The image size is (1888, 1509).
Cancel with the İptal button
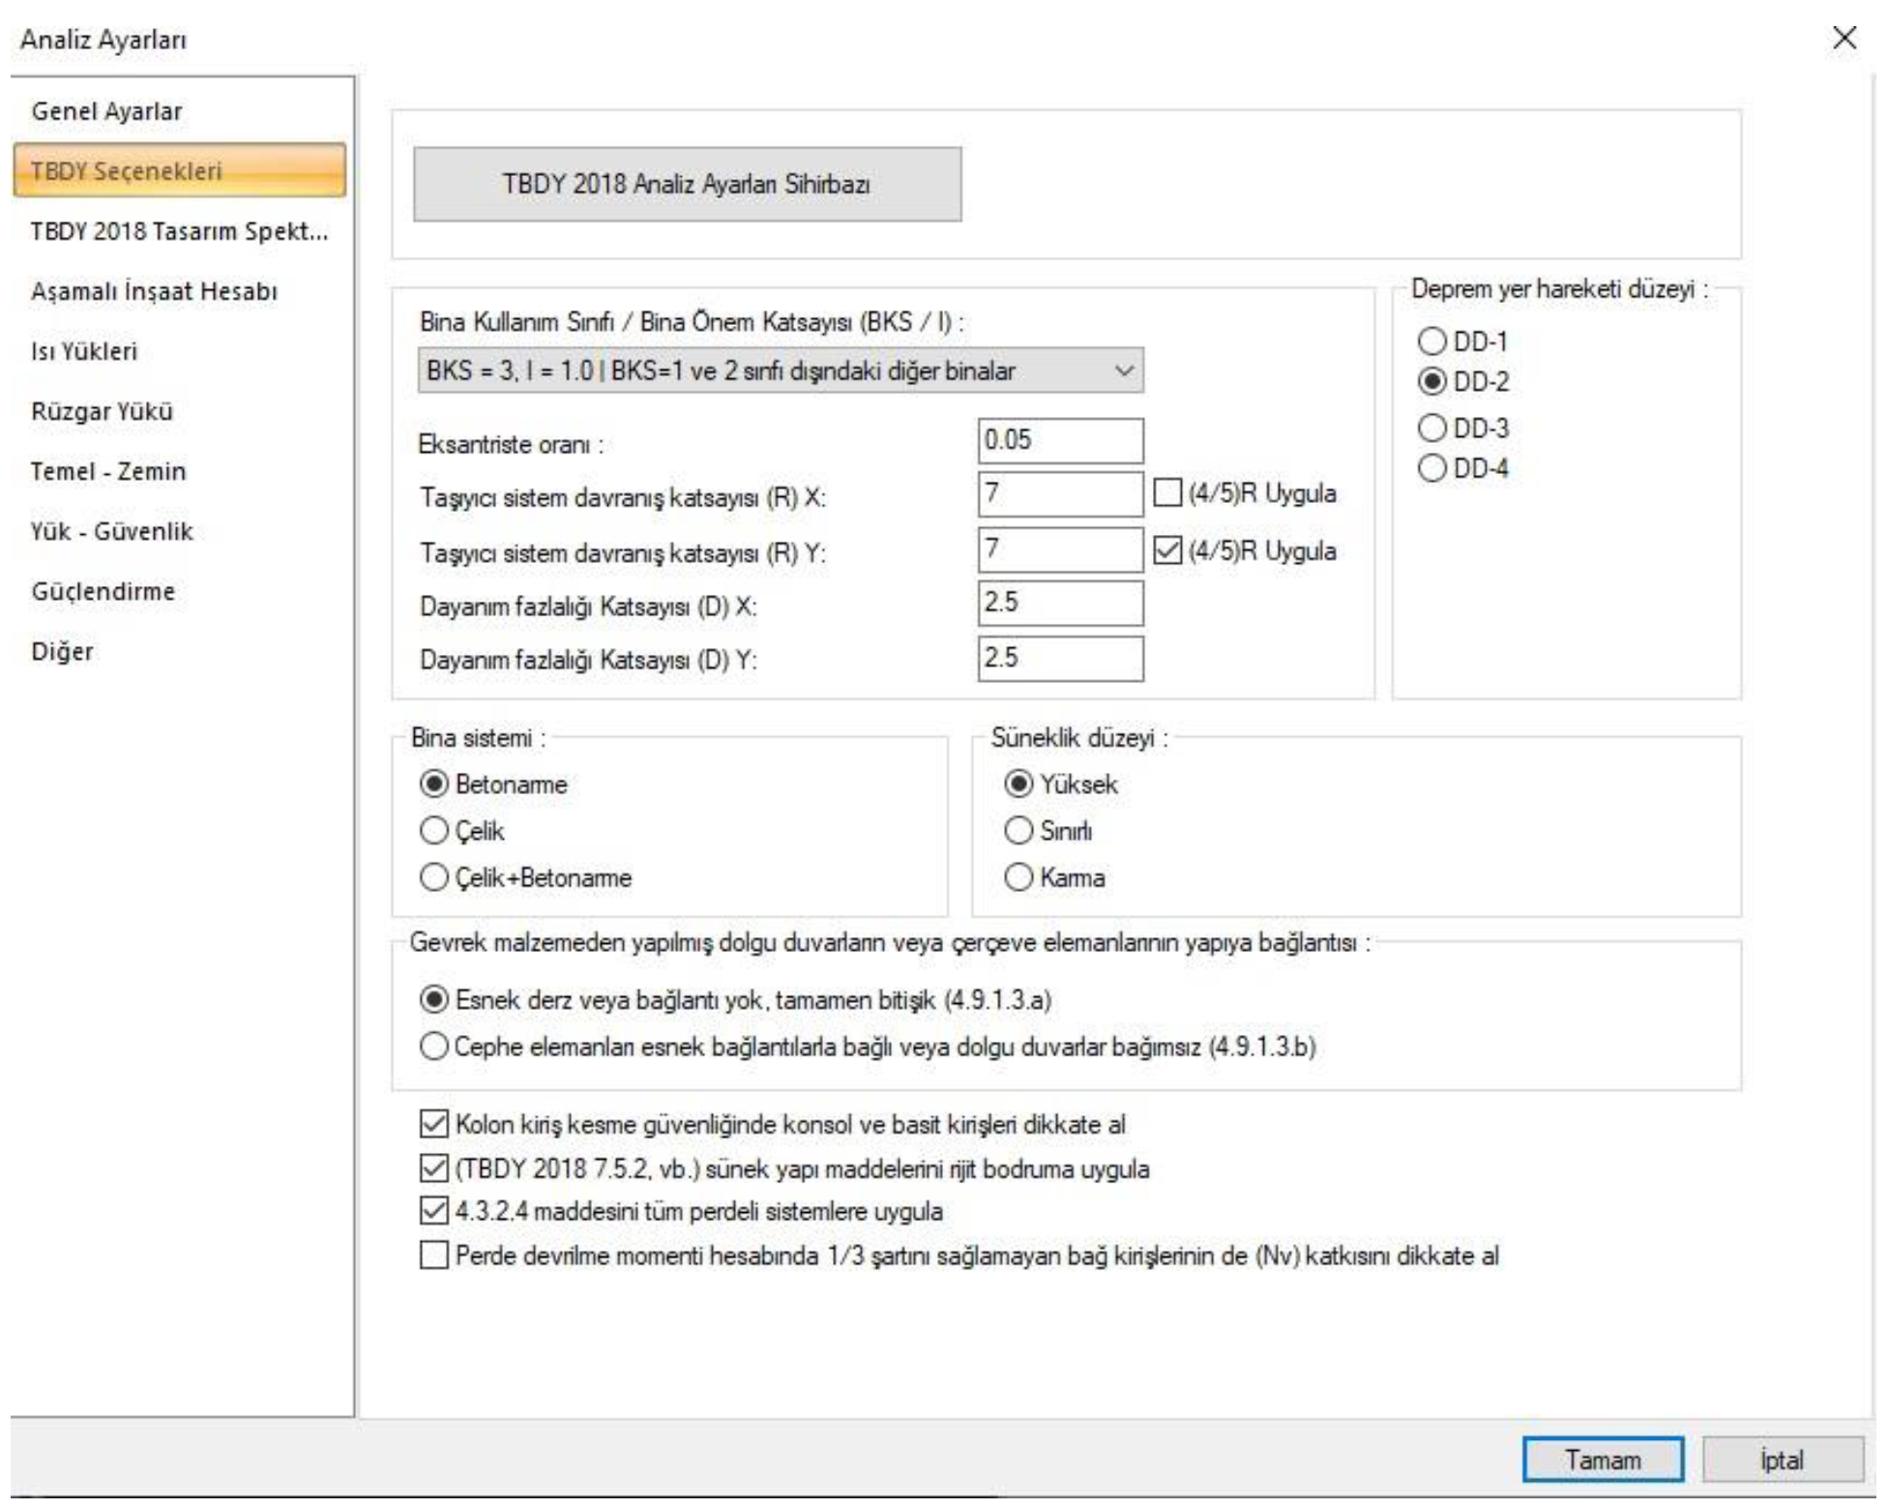1782,1460
